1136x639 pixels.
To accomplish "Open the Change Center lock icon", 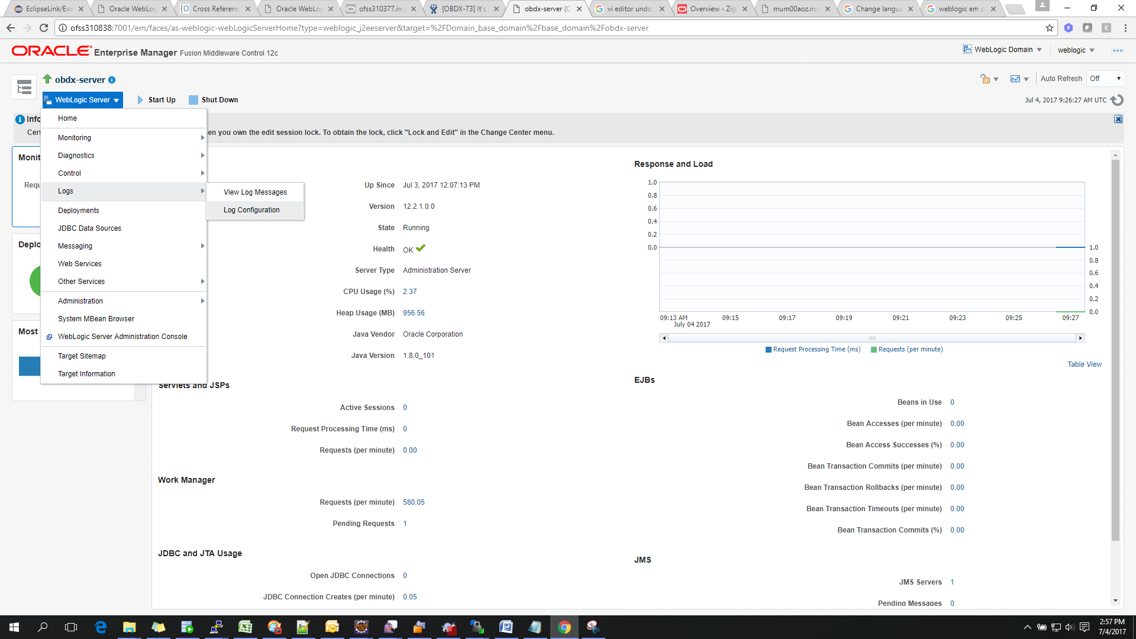I will (x=985, y=79).
